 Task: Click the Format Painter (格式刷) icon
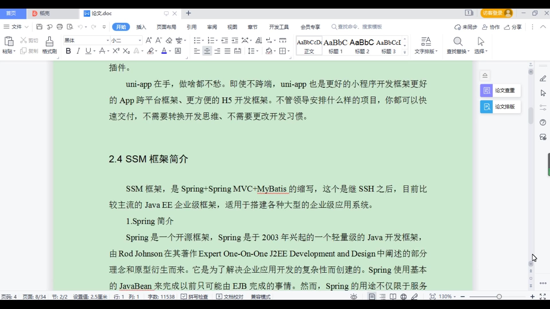(x=49, y=45)
